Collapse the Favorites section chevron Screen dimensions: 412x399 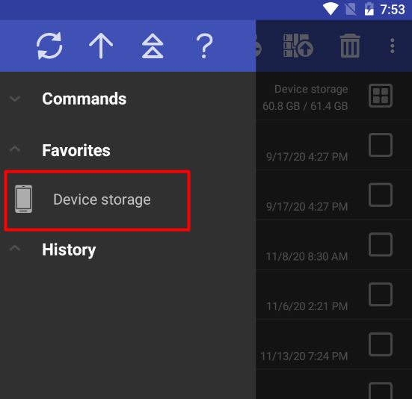coord(15,149)
